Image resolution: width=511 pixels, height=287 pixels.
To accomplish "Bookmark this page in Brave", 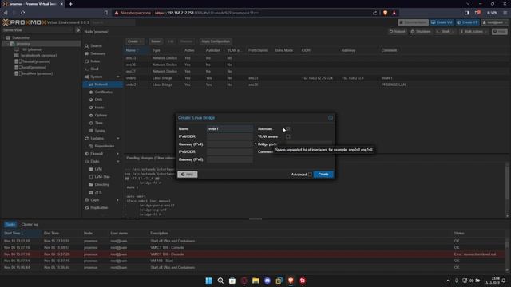I will click(x=106, y=13).
